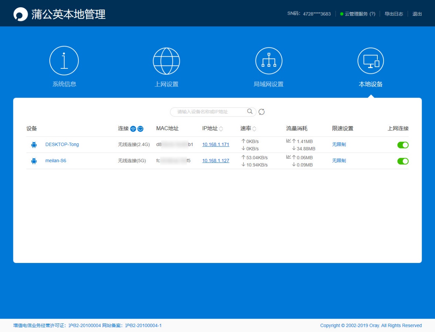Open the 上网设置 globe icon
The height and width of the screenshot is (332, 435).
coord(166,60)
